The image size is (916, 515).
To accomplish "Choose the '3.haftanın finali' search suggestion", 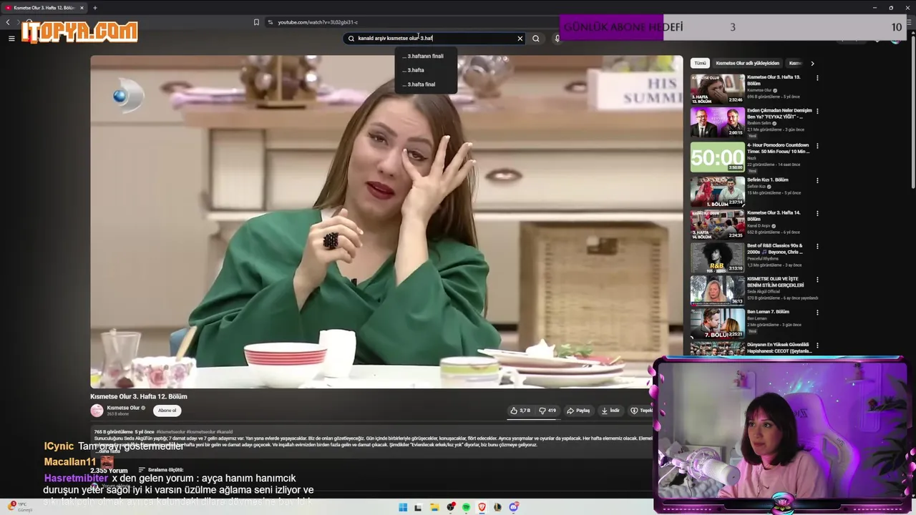I will (425, 56).
